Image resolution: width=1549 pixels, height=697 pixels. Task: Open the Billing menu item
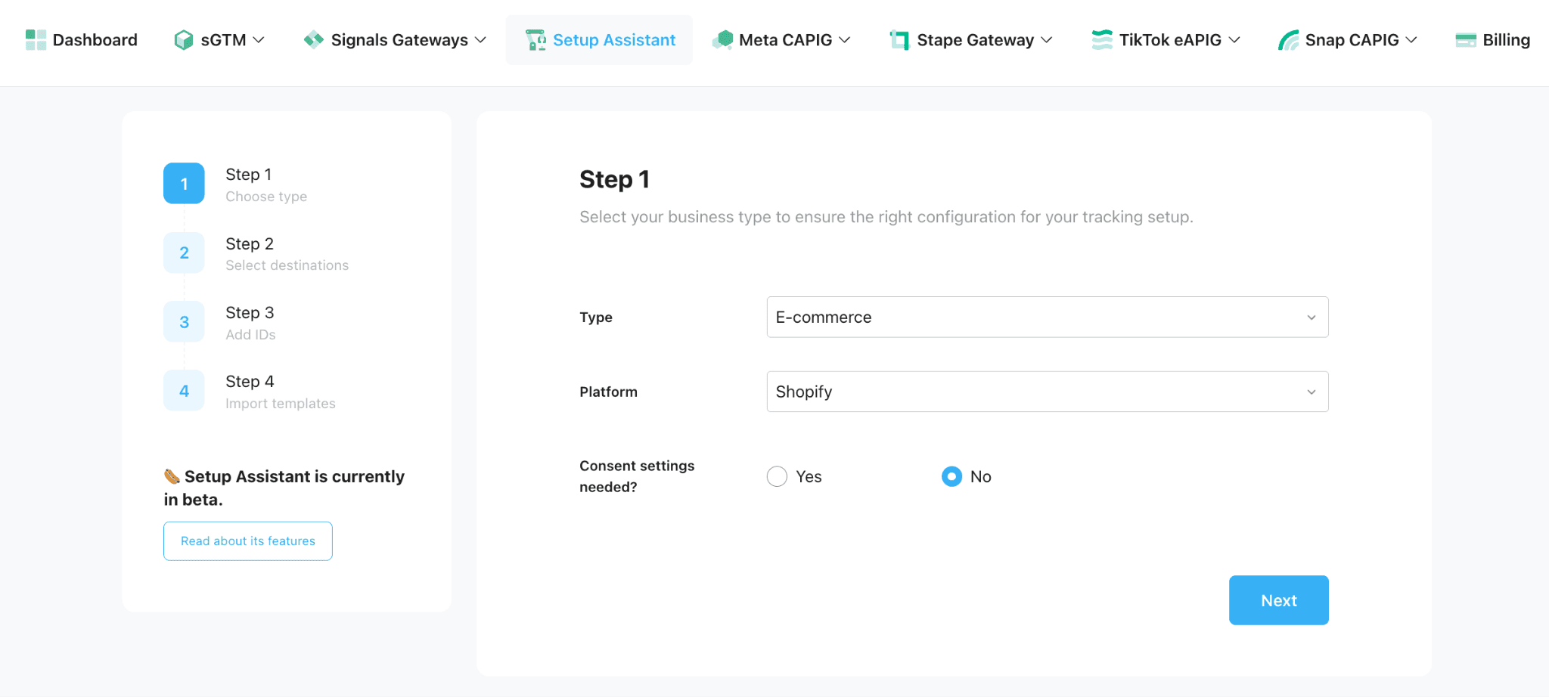(x=1493, y=40)
